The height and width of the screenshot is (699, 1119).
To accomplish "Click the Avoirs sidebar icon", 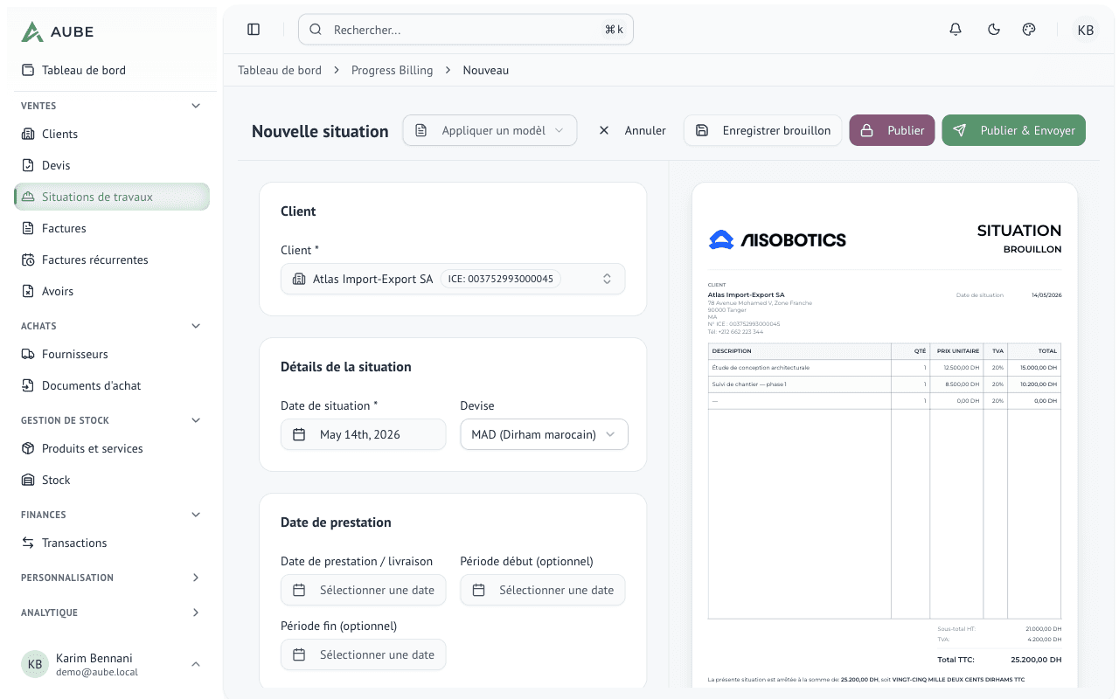I will tap(28, 291).
